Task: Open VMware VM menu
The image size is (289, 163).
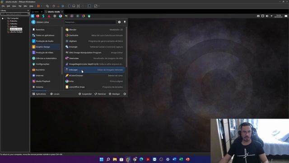Action: point(20,6)
